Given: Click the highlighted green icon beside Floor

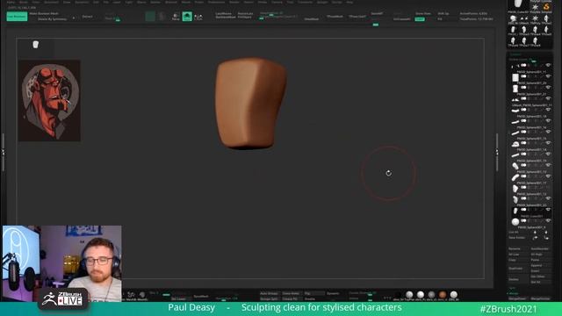Looking at the screenshot, I should click(x=187, y=17).
